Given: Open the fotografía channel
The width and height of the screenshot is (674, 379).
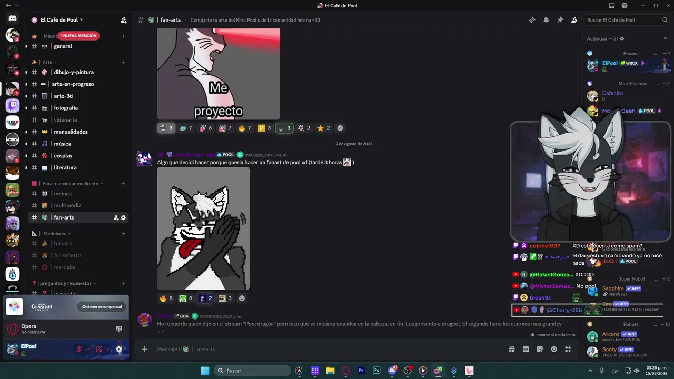Looking at the screenshot, I should pyautogui.click(x=78, y=108).
